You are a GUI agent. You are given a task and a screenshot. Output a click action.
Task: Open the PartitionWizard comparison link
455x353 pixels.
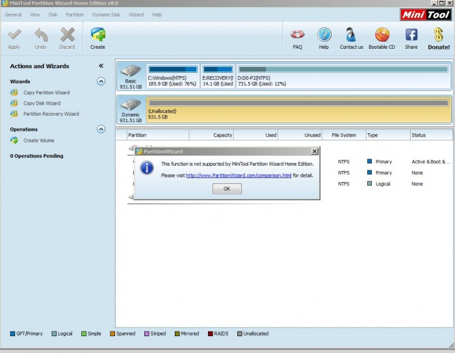point(239,176)
